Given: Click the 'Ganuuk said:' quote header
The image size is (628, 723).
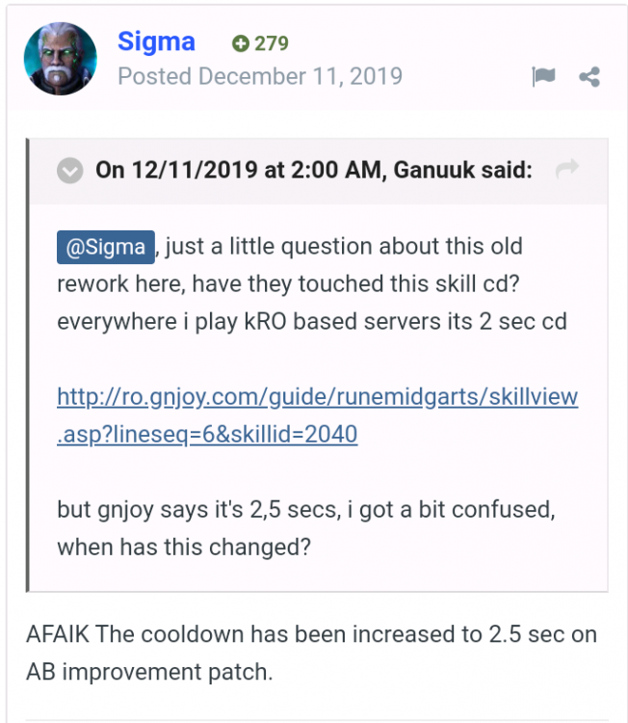Looking at the screenshot, I should (462, 170).
